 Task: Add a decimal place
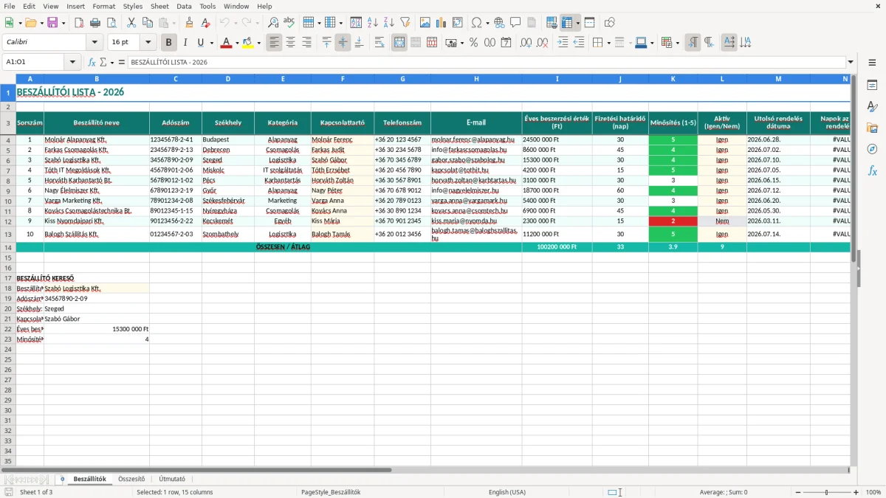coord(526,43)
